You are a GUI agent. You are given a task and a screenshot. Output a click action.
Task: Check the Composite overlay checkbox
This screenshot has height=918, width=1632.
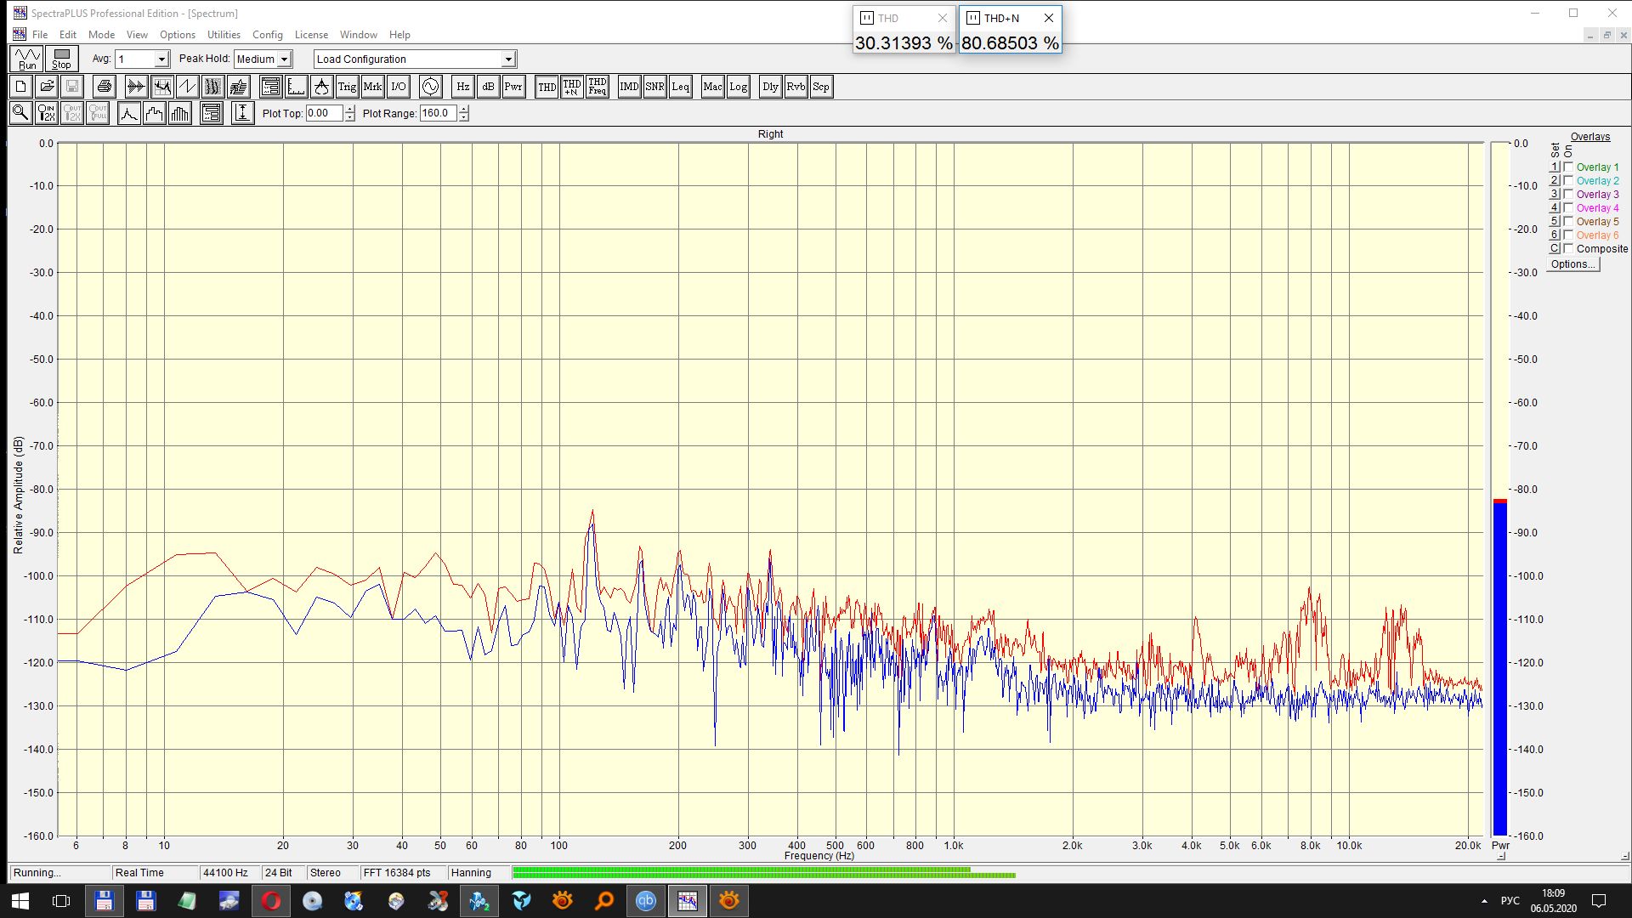click(1569, 249)
